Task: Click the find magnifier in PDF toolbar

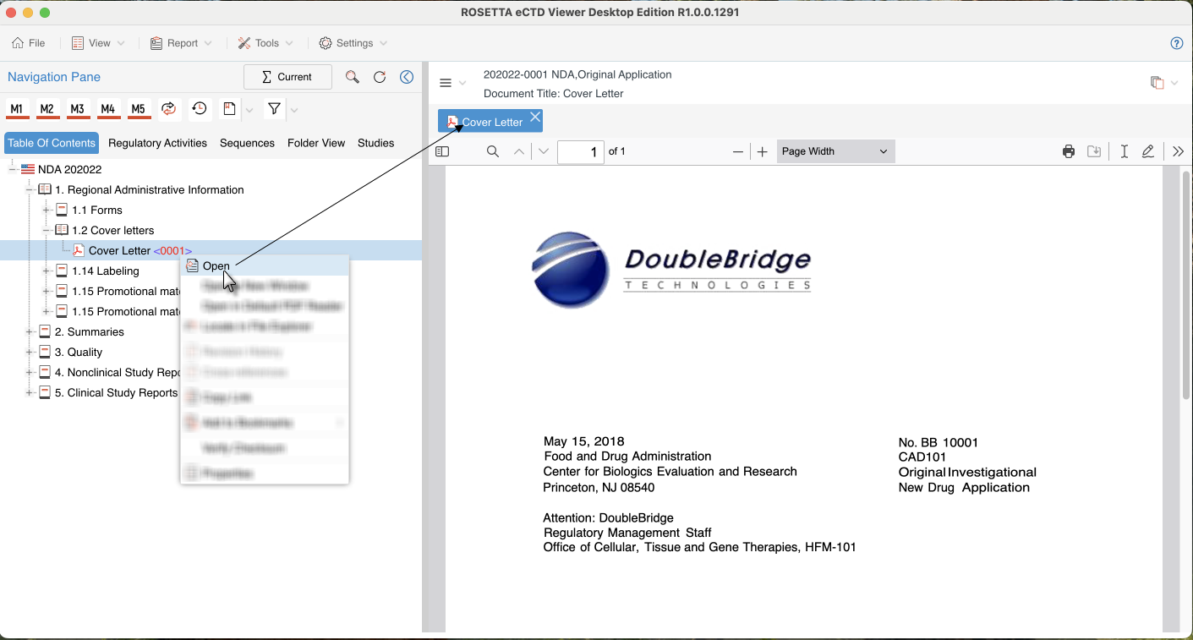Action: point(493,152)
